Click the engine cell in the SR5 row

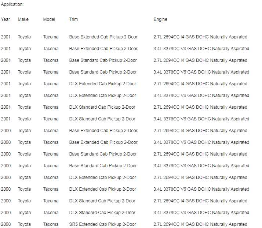click(x=200, y=224)
